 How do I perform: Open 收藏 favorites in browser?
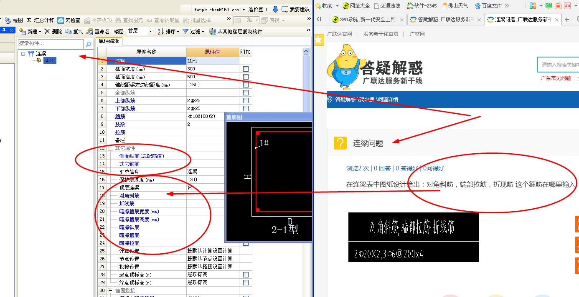point(324,6)
